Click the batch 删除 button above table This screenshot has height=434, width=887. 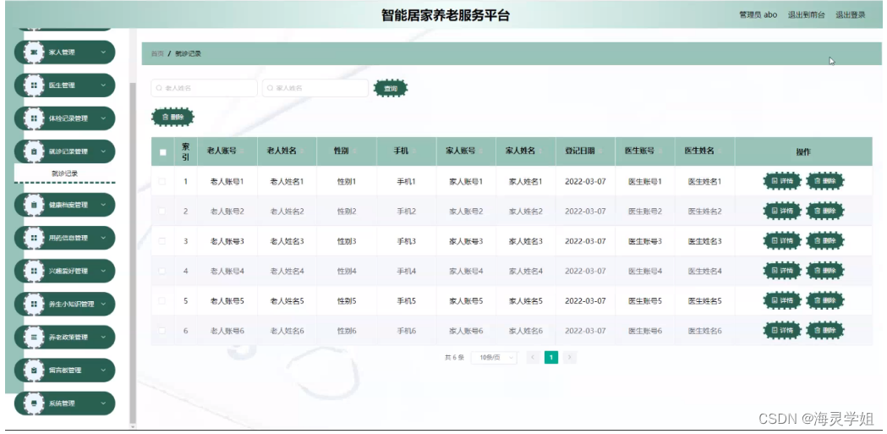pyautogui.click(x=172, y=117)
